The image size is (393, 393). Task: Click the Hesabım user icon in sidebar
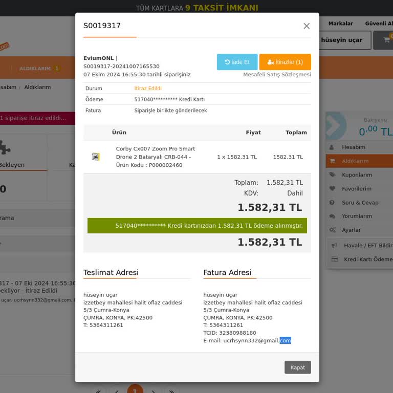tap(332, 147)
